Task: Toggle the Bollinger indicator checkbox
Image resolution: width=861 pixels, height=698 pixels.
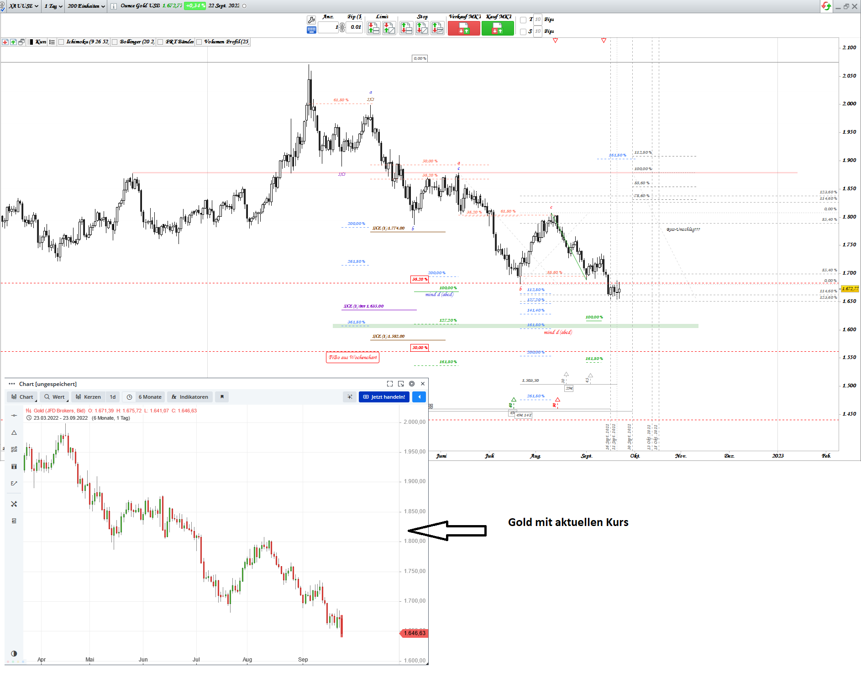Action: [115, 42]
